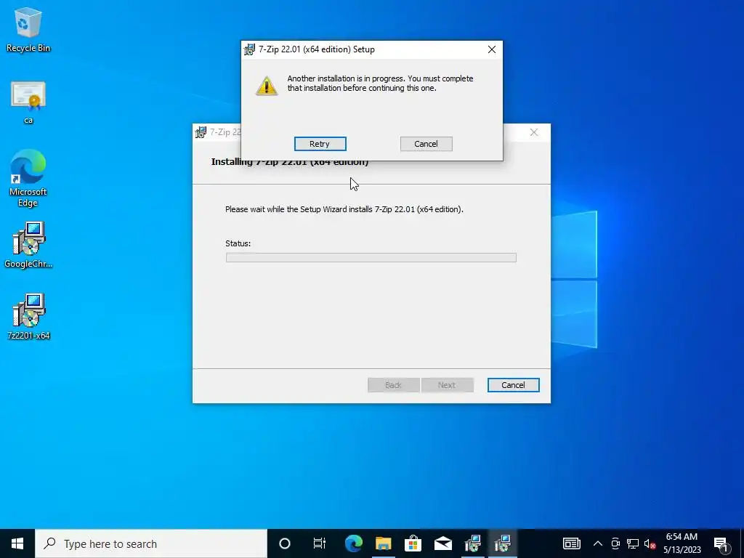Click the 'Another installation is in progress' message
This screenshot has width=744, height=558.
point(380,83)
